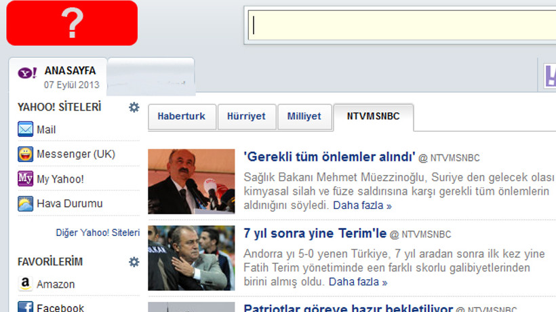Image resolution: width=556 pixels, height=312 pixels.
Task: Open Amazon favorite link
Action: tap(56, 284)
